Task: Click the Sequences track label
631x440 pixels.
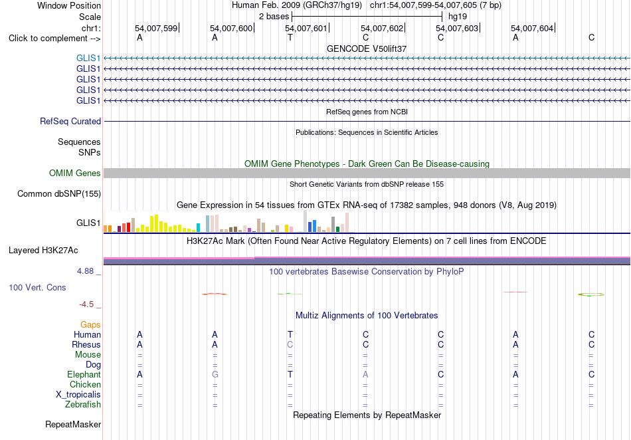Action: (79, 142)
